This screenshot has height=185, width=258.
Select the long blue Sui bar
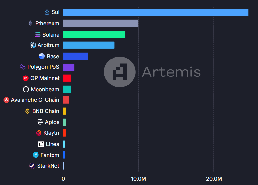(x=156, y=12)
